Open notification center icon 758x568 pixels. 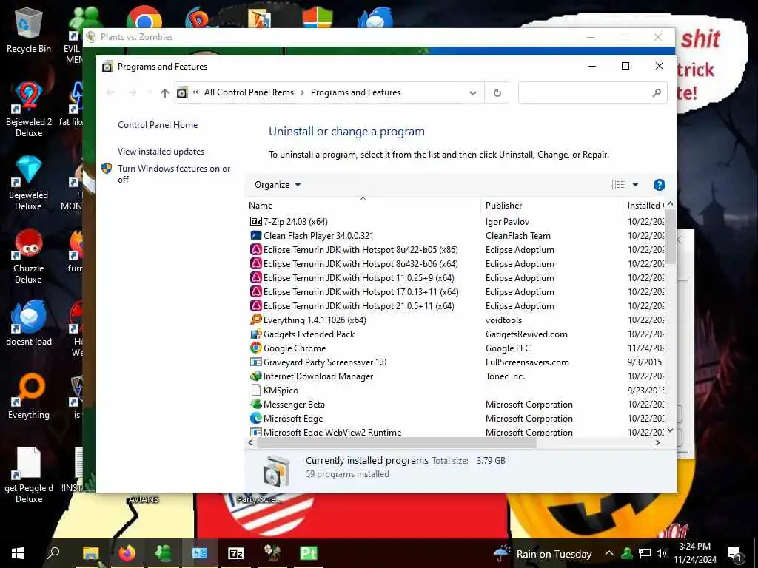734,553
